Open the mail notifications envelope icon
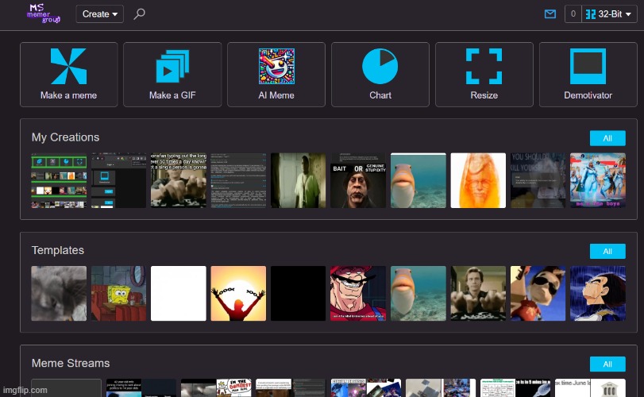This screenshot has width=644, height=397. 550,14
